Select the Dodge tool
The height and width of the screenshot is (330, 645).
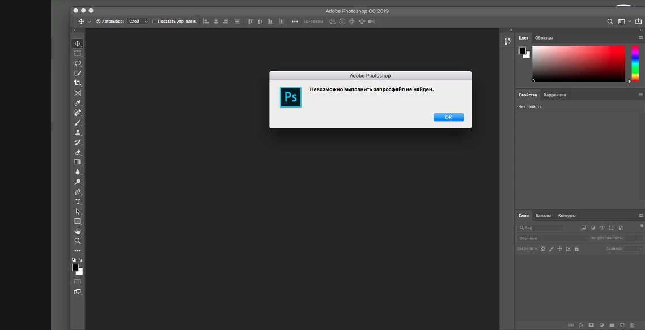tap(77, 182)
